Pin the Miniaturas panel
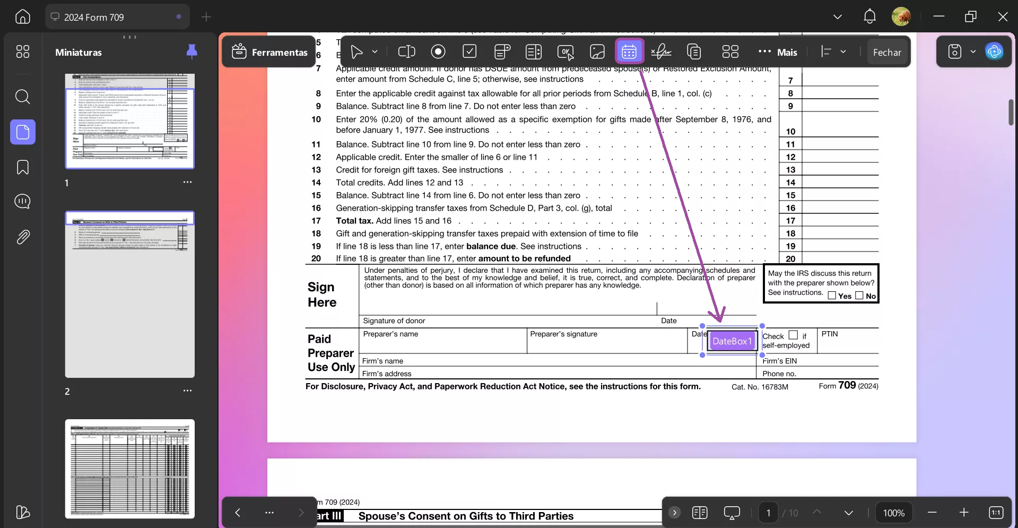The width and height of the screenshot is (1018, 528). coord(192,51)
